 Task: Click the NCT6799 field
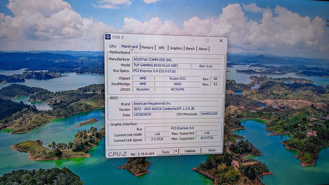[178, 89]
